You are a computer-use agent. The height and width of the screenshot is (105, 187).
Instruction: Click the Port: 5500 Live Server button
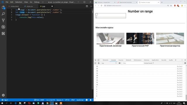coord(39,100)
